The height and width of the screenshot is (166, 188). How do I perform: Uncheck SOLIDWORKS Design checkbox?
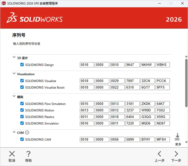[x=22, y=64]
